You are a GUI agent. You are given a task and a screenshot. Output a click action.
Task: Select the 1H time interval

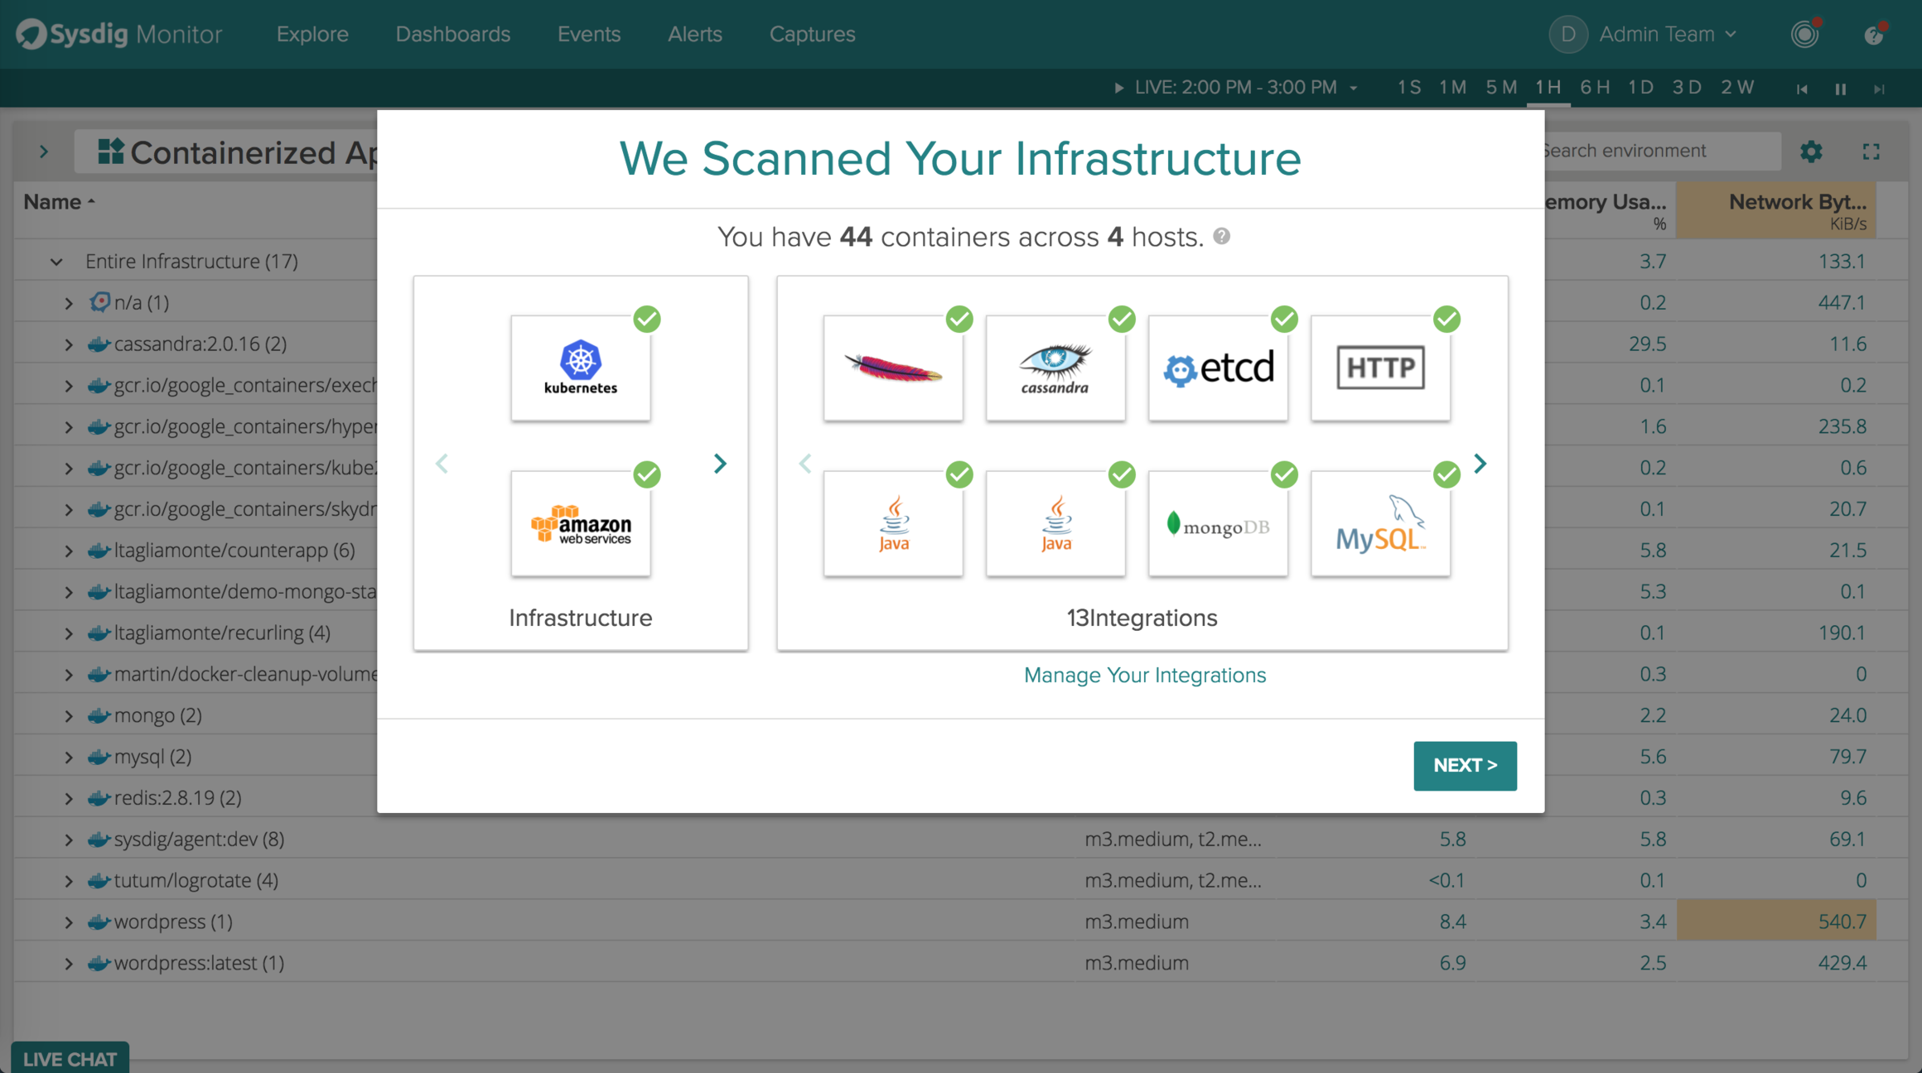click(1548, 88)
